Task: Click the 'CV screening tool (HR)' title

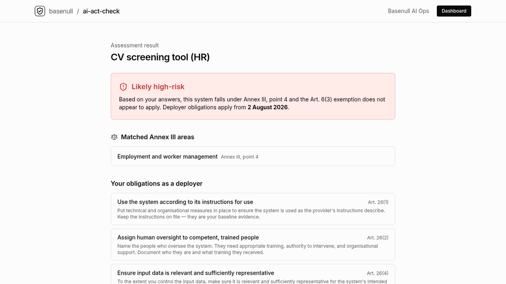Action: pos(160,57)
